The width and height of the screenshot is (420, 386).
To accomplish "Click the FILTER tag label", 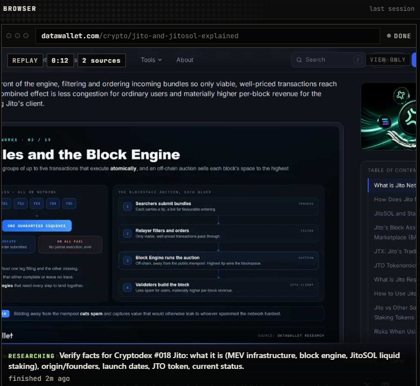I will [x=307, y=231].
